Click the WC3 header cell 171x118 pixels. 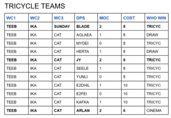[64, 18]
